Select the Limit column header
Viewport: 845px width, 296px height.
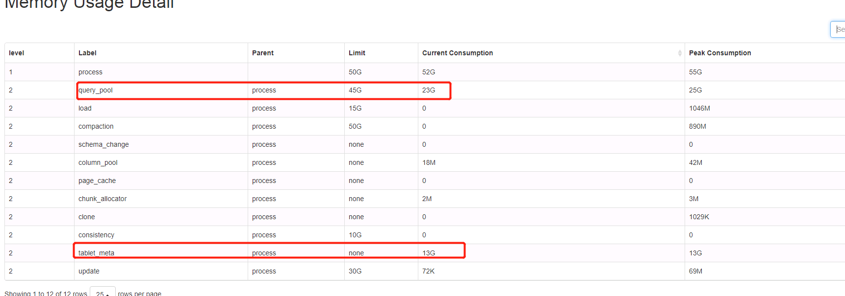357,53
